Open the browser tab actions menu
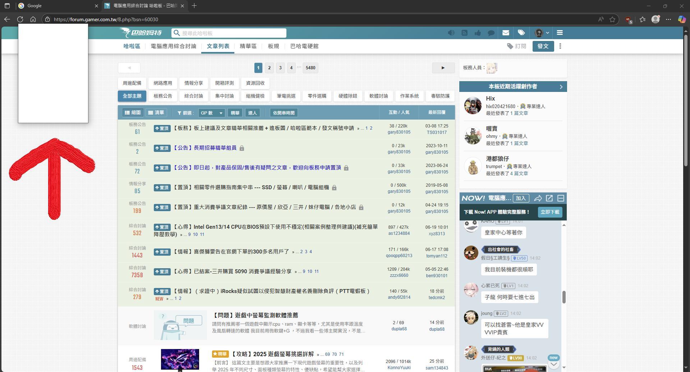The height and width of the screenshot is (372, 690). [x=7, y=6]
